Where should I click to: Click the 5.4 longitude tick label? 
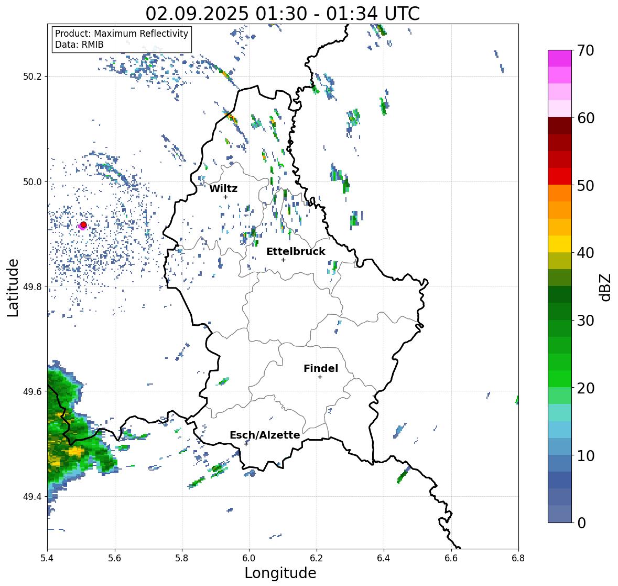coord(47,558)
